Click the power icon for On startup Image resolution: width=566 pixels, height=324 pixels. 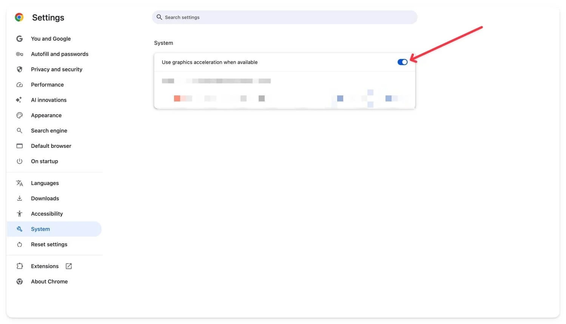[x=20, y=161]
